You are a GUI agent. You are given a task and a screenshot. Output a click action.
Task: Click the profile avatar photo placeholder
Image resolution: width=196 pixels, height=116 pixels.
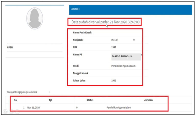click(35, 18)
